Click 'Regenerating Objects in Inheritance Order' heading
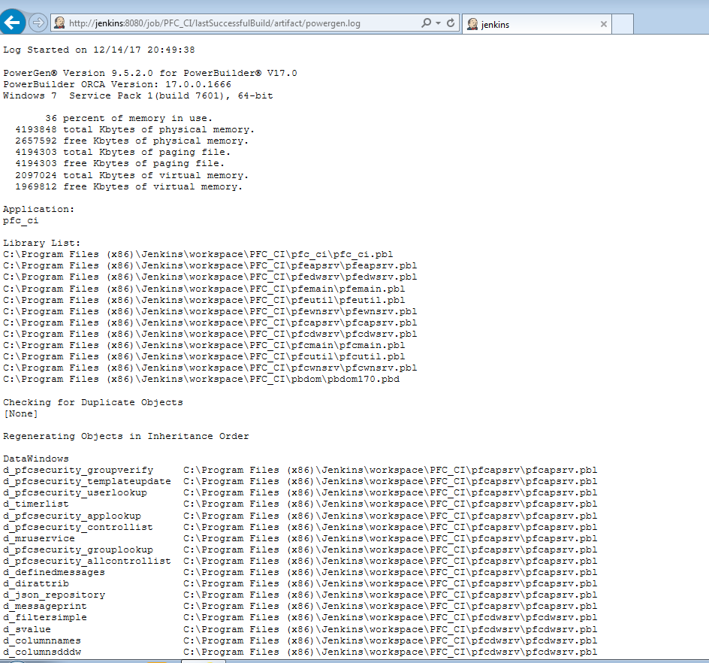The height and width of the screenshot is (663, 709). coord(125,436)
